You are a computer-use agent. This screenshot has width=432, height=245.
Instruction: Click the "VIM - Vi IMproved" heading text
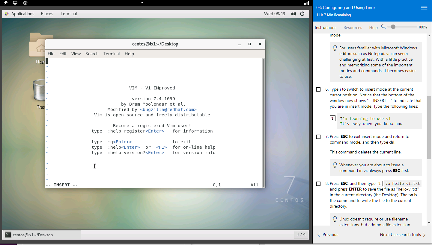(x=152, y=88)
